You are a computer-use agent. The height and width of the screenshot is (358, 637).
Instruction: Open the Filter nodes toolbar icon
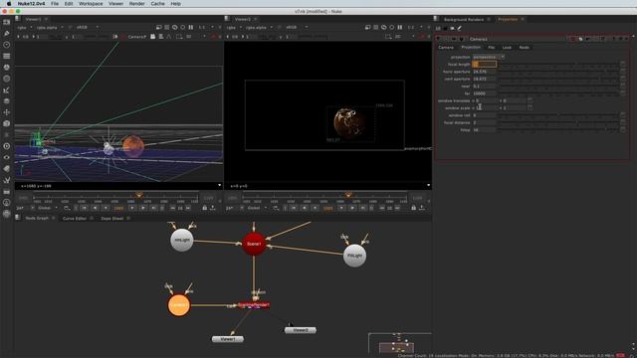pos(7,79)
